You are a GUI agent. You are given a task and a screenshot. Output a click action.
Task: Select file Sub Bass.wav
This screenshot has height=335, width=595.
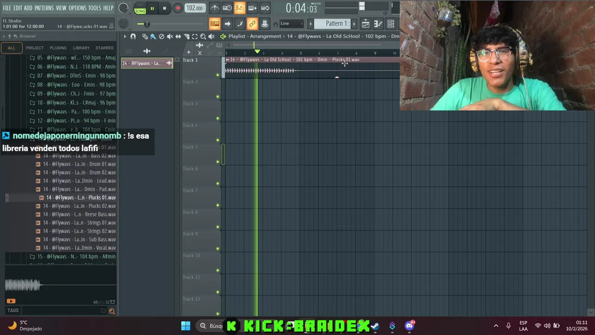(76, 239)
